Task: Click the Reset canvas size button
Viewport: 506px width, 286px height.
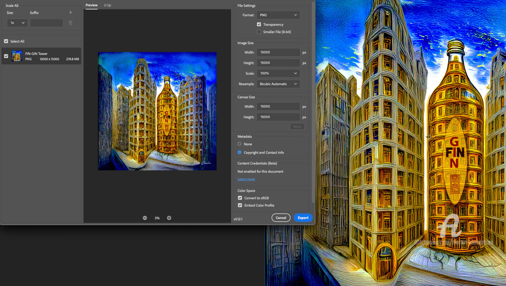Action: pyautogui.click(x=297, y=127)
